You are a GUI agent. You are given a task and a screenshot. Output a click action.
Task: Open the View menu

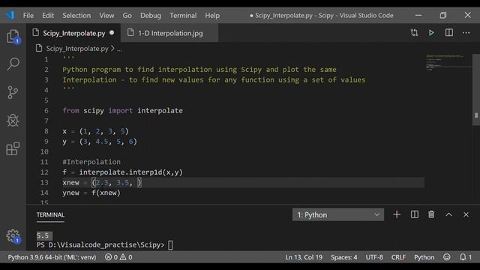pos(106,15)
